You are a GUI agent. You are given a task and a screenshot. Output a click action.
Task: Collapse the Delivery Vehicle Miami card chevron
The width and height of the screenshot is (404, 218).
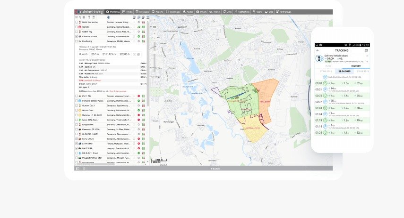367,56
